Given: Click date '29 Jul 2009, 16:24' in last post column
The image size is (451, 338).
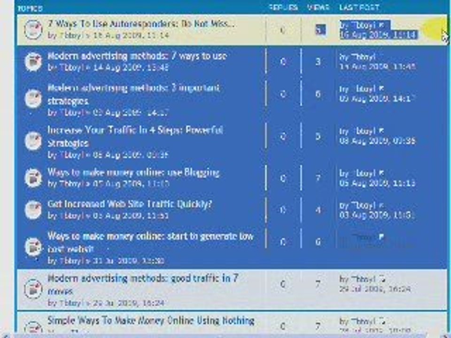Looking at the screenshot, I should (x=375, y=289).
